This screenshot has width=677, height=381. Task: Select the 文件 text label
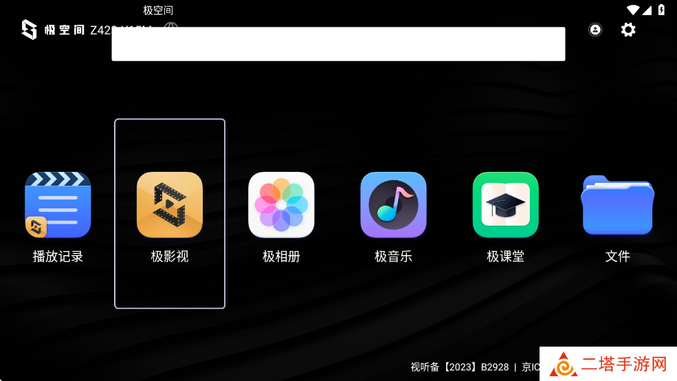[617, 257]
